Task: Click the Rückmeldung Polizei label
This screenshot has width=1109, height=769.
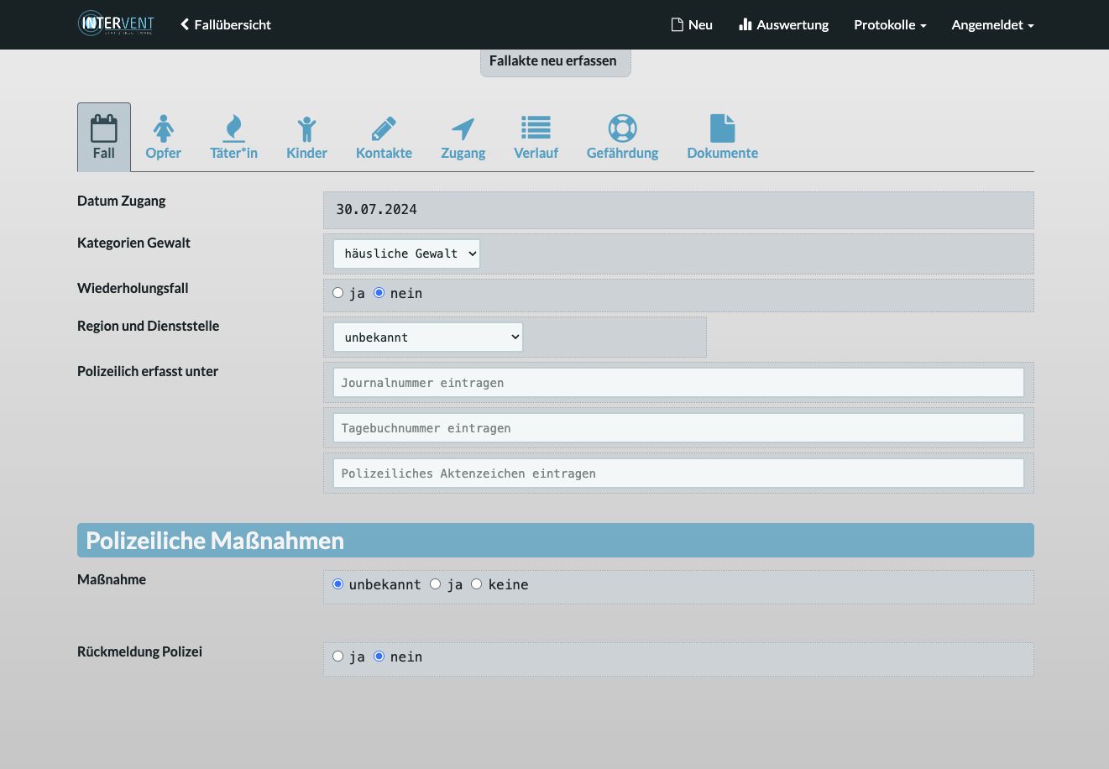Action: tap(139, 651)
